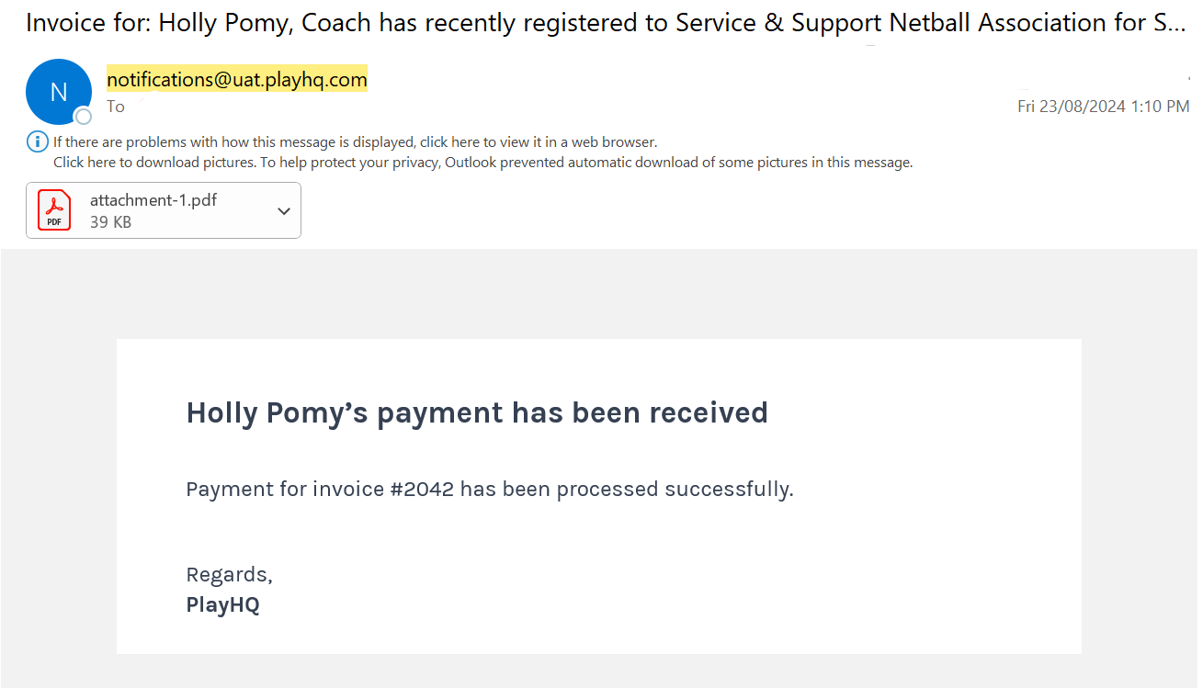The height and width of the screenshot is (688, 1203).
Task: Click the "Regards," closing text
Action: coord(229,575)
